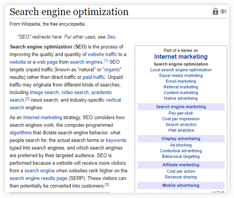
Task: Click the page protection padlock icon
Action: click(x=215, y=12)
